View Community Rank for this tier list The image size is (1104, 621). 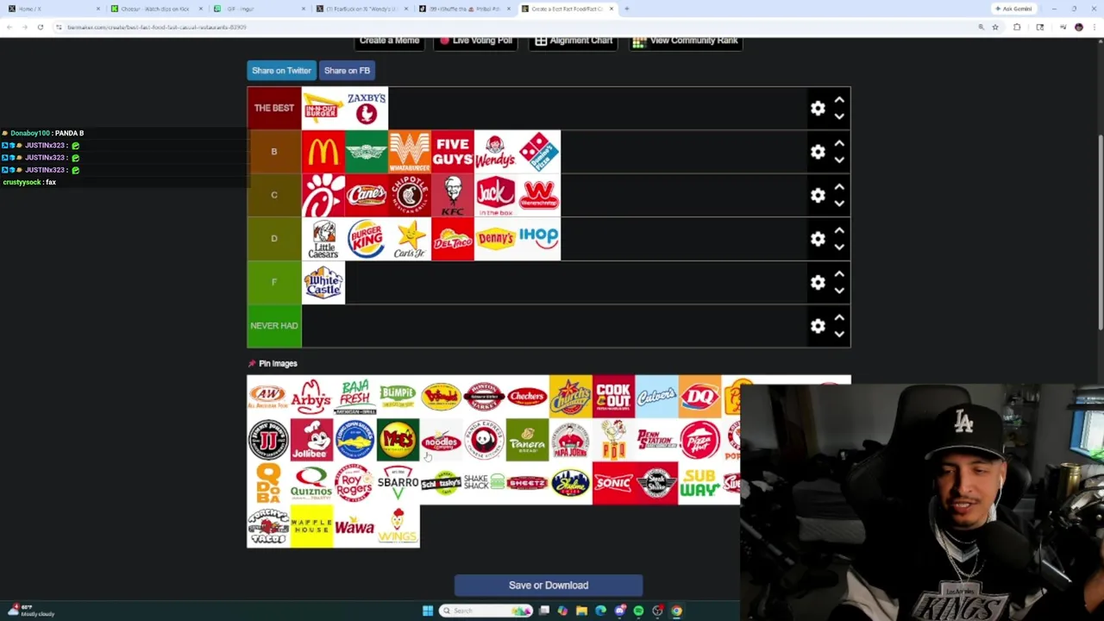(685, 41)
